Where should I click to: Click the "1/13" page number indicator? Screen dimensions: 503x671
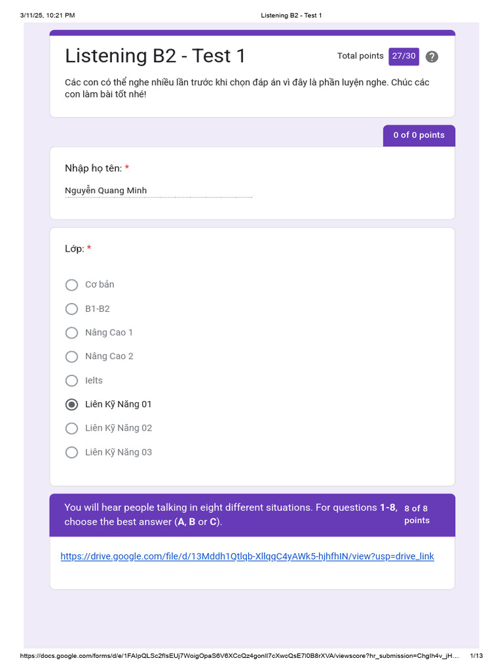(x=476, y=656)
